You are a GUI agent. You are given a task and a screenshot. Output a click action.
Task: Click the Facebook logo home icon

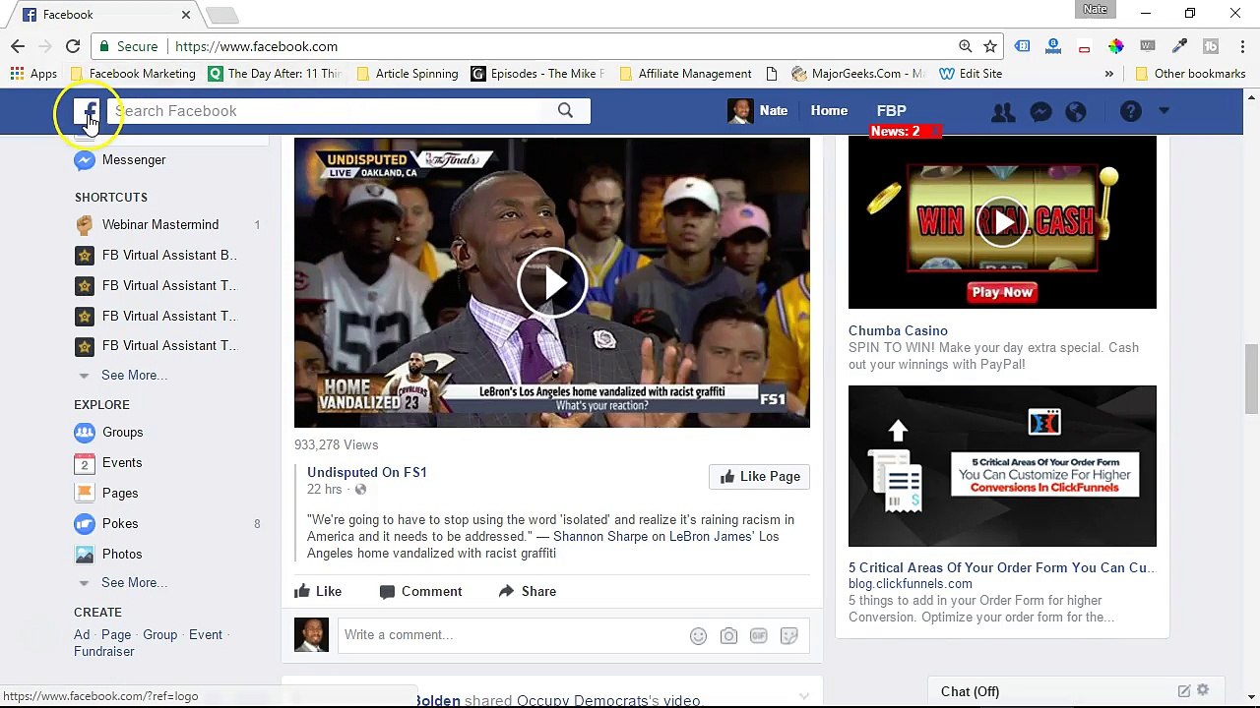(87, 111)
